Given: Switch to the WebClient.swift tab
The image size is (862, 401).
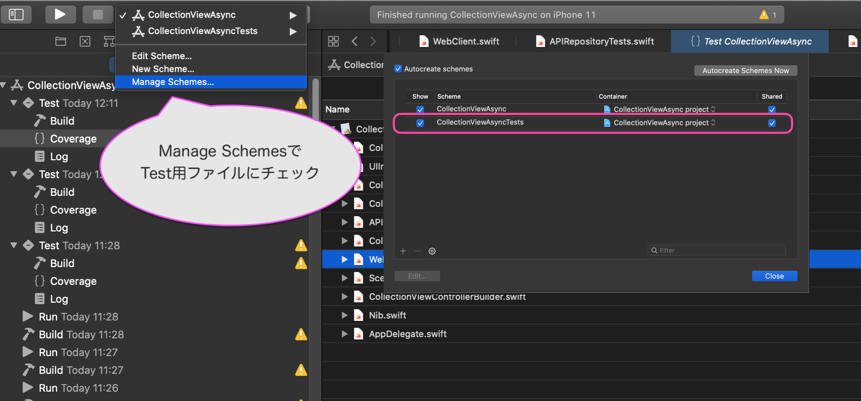Looking at the screenshot, I should [x=459, y=41].
